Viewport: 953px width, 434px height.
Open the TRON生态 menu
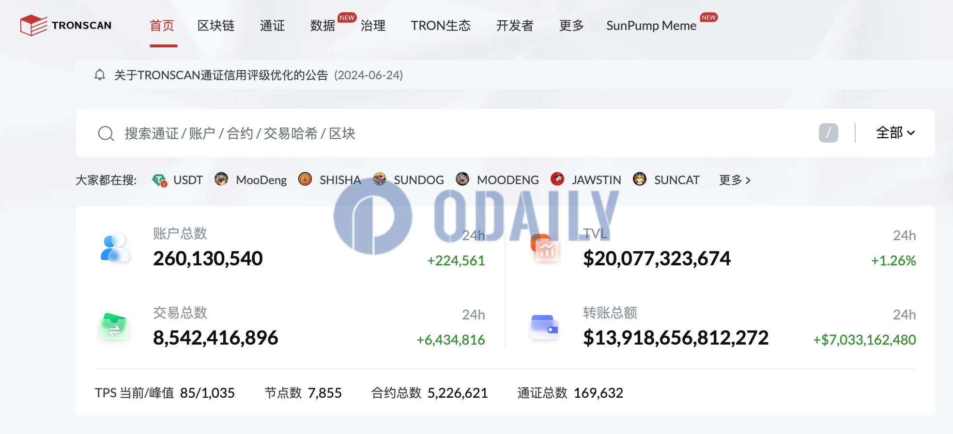441,26
